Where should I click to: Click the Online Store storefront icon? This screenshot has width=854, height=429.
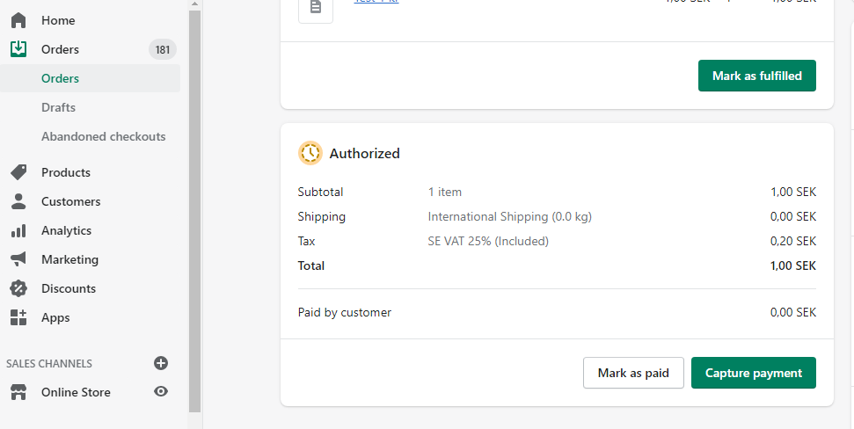(x=18, y=392)
